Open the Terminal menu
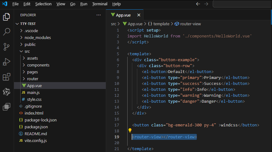The width and height of the screenshot is (272, 152). (x=100, y=4)
